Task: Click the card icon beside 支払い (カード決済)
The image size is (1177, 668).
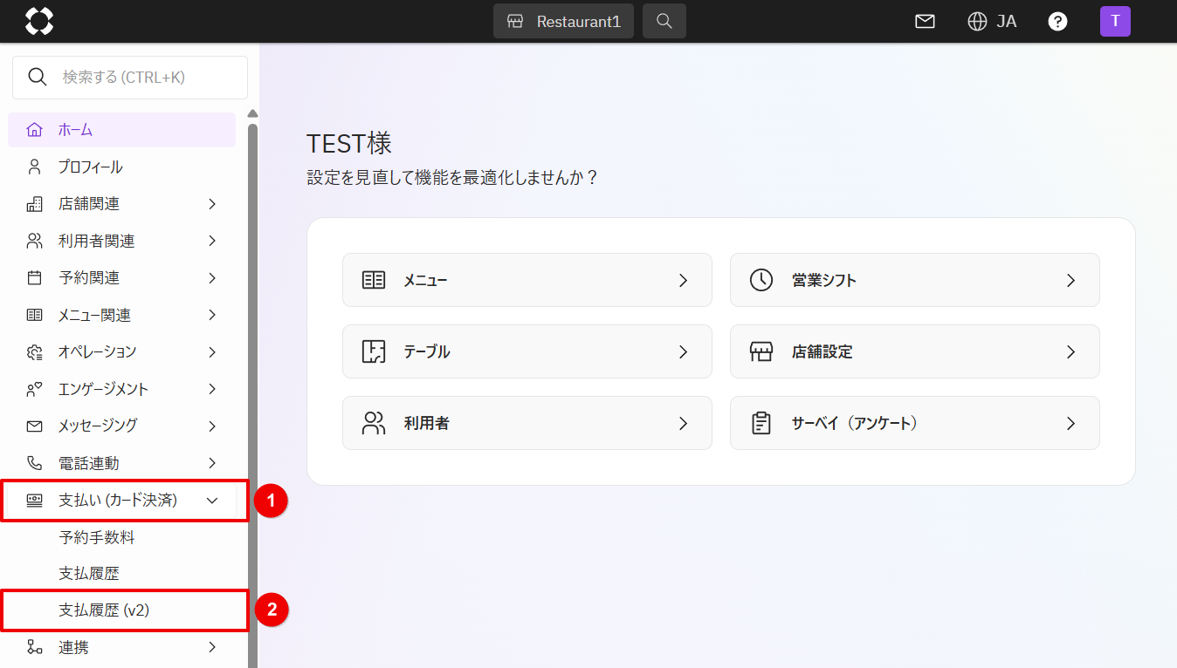Action: [35, 501]
